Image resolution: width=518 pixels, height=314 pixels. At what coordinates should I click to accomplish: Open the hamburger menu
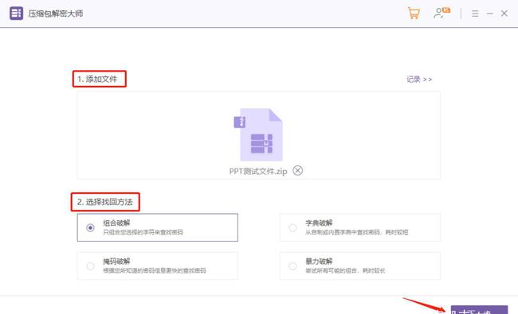point(475,14)
